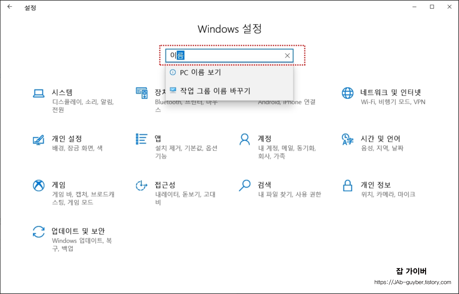Open the 접근성 icon

point(142,185)
